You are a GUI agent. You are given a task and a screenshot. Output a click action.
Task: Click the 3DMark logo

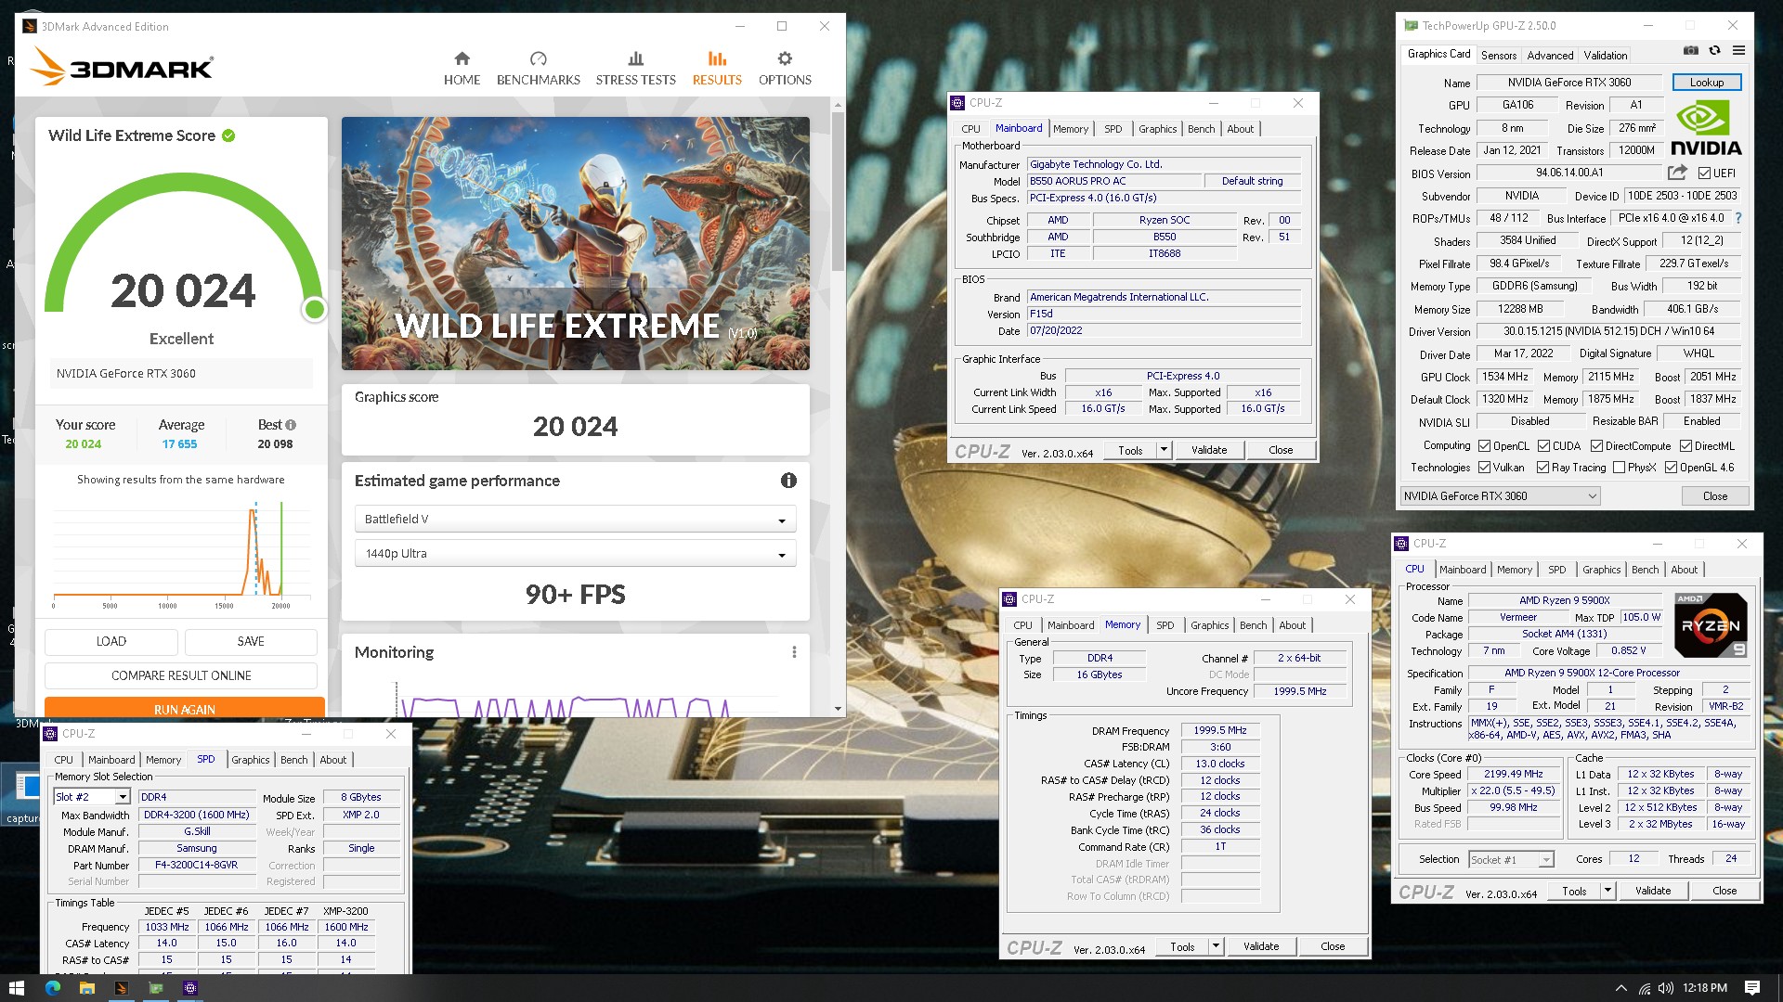[122, 68]
